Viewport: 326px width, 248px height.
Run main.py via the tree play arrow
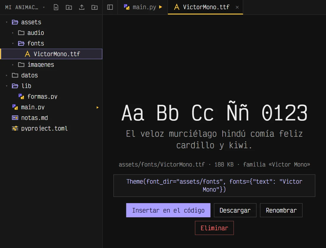97,107
